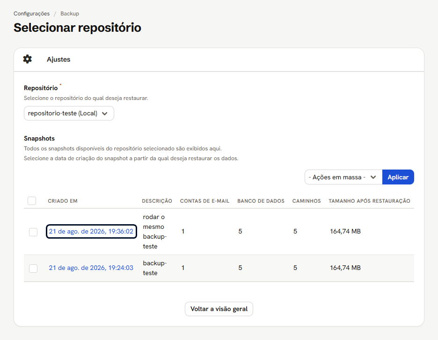Check the 19:24:03 snapshot checkbox
Viewport: 438px width, 340px height.
coord(33,269)
